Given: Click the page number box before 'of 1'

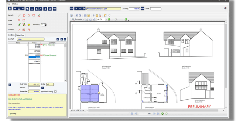Looking at the screenshot, I should click(x=142, y=114).
